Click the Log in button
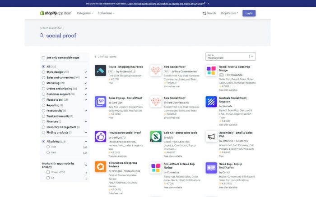Screen dimensions: 316x197 [249, 13]
